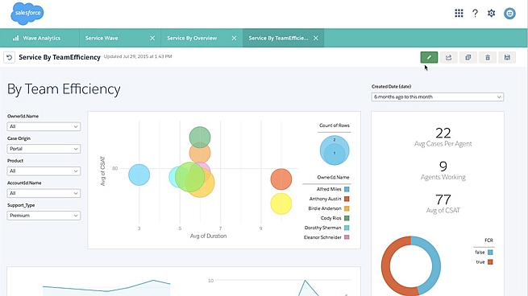This screenshot has height=296, width=528.
Task: Open the user profile avatar
Action: pos(509,14)
